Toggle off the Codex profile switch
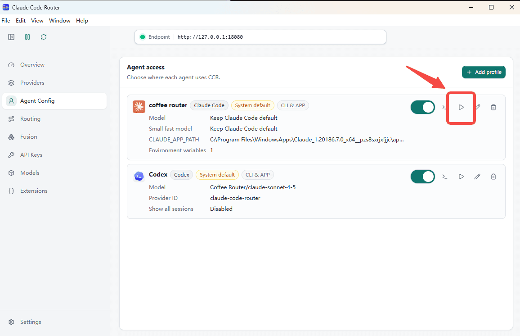The height and width of the screenshot is (336, 520). pos(423,177)
